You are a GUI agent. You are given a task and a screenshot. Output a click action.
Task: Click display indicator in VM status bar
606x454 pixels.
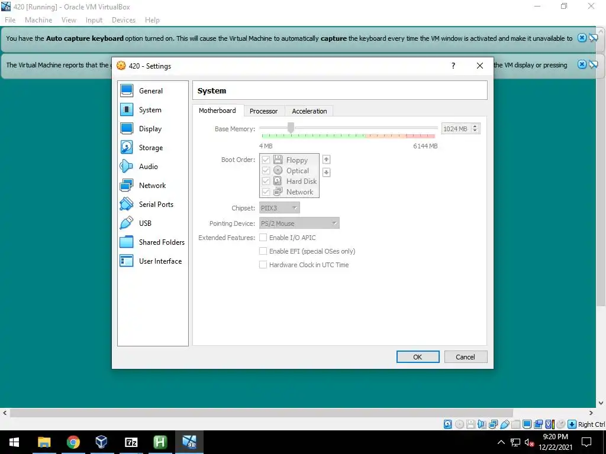(527, 424)
